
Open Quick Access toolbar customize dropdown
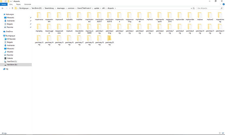(11, 1)
